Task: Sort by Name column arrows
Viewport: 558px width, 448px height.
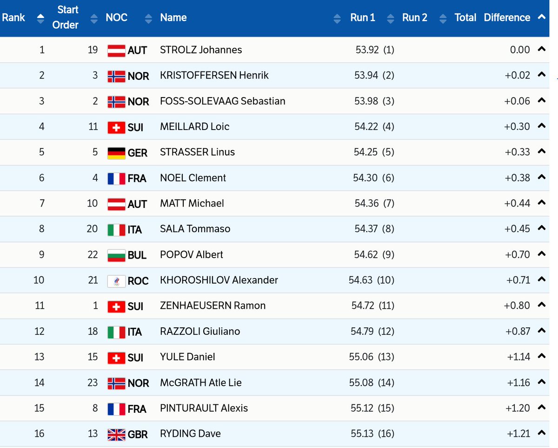Action: [x=337, y=19]
